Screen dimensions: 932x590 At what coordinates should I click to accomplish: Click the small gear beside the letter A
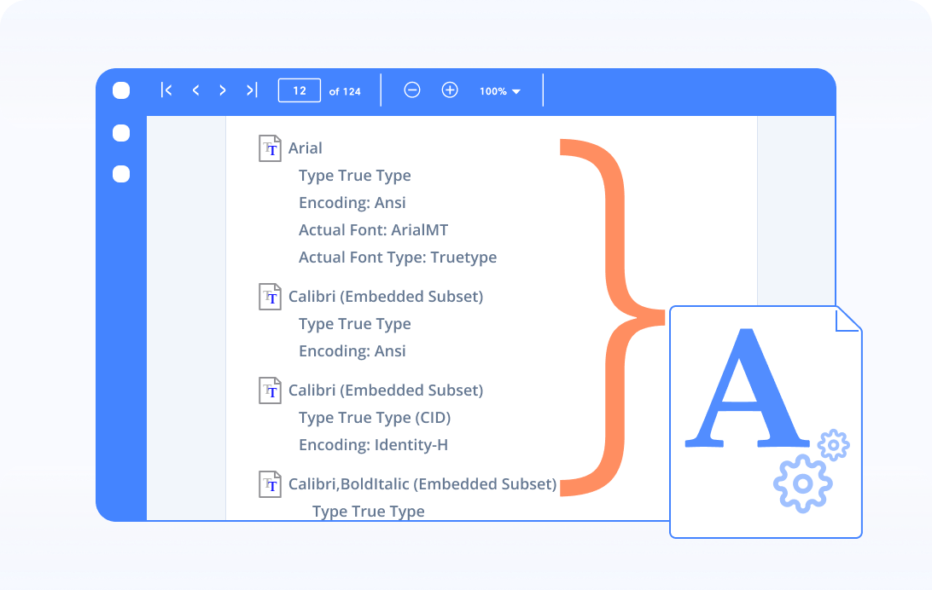point(832,444)
